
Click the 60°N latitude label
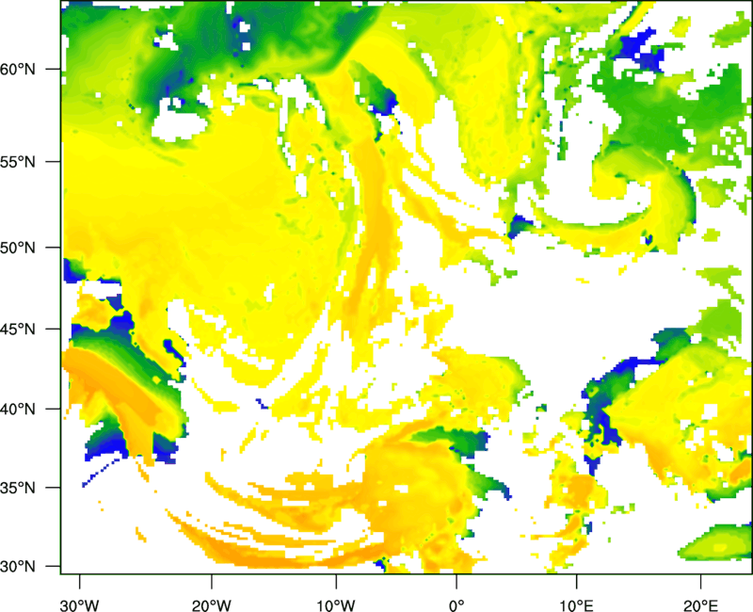pyautogui.click(x=18, y=70)
